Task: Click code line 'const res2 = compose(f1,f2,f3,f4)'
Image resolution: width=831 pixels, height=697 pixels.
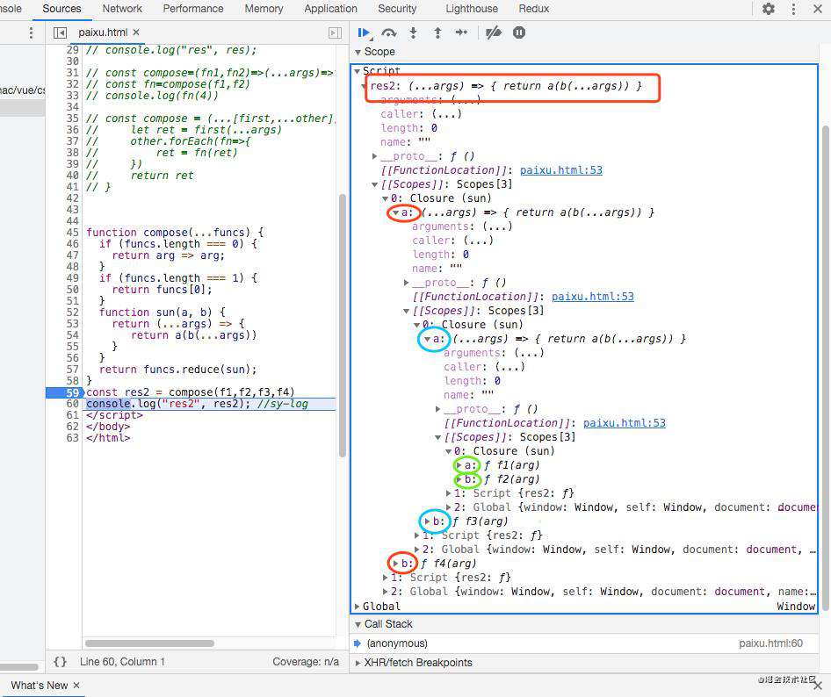Action: click(191, 392)
